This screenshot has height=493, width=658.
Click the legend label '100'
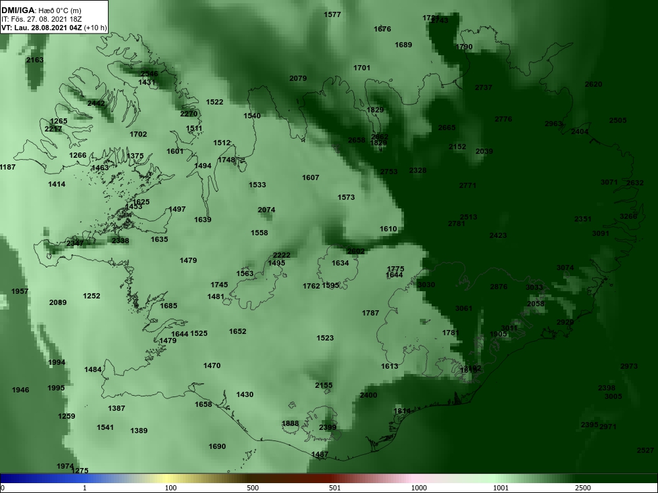click(x=170, y=488)
